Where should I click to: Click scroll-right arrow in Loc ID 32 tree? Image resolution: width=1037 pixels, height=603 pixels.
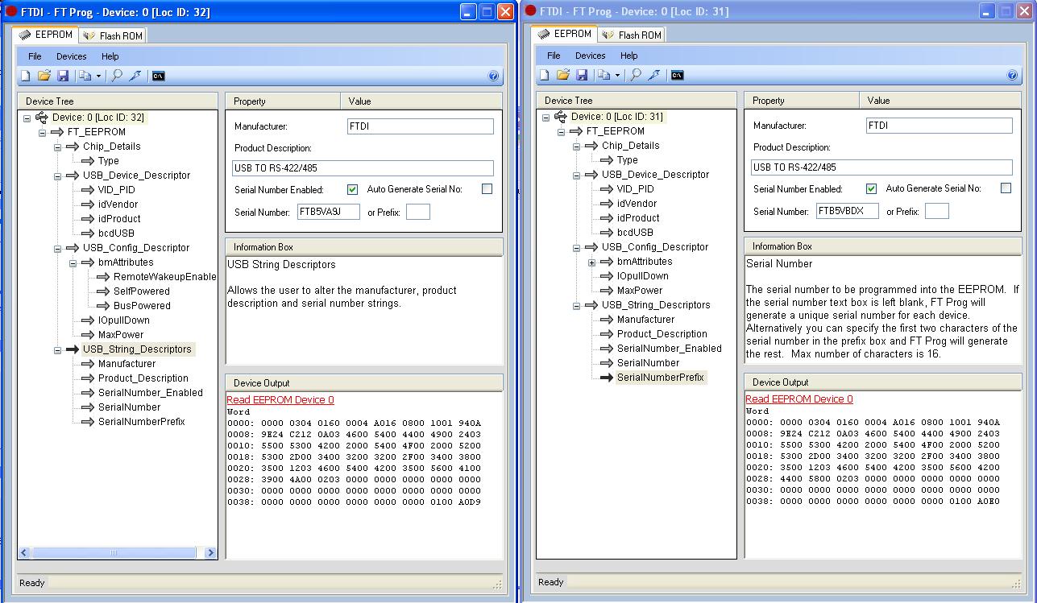point(211,553)
